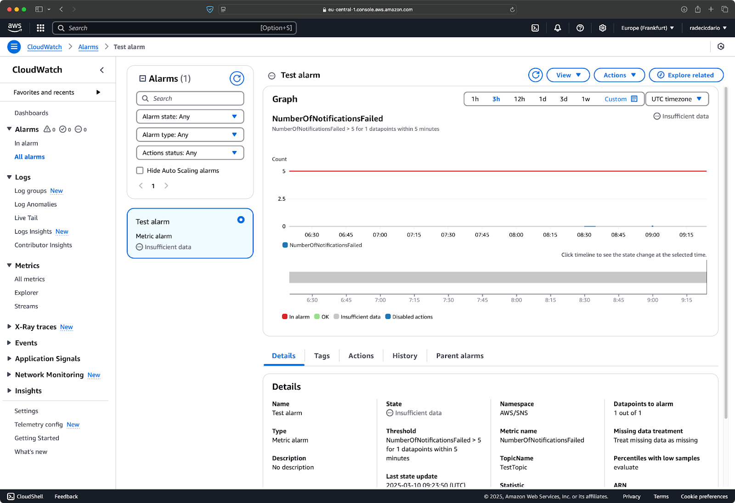
Task: Open the Actions dropdown button
Action: tap(620, 75)
